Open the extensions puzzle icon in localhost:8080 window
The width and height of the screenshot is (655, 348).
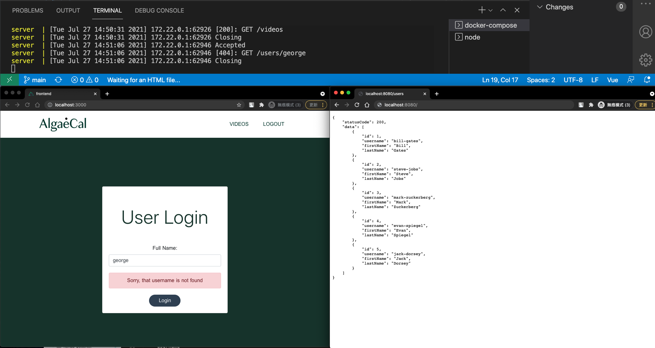click(x=591, y=105)
